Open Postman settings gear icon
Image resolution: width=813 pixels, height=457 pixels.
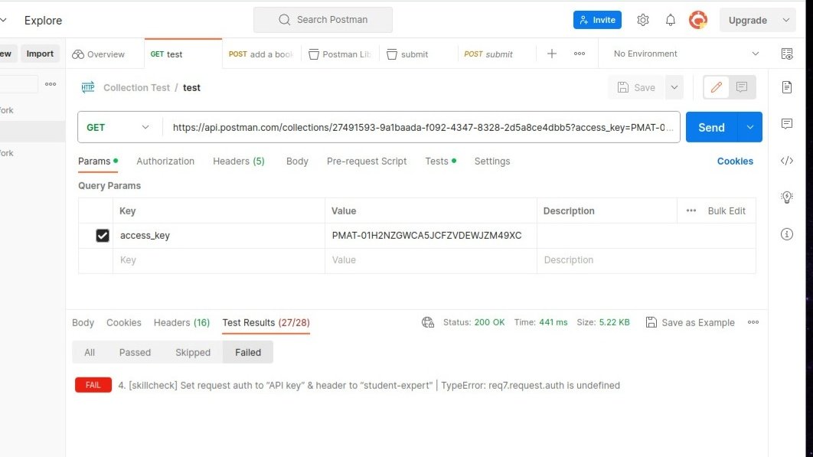pyautogui.click(x=643, y=20)
